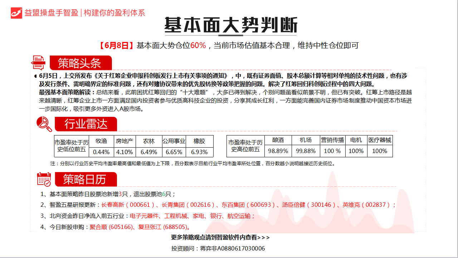
Task: Select the 酿酒 industry table cell
Action: (x=278, y=140)
